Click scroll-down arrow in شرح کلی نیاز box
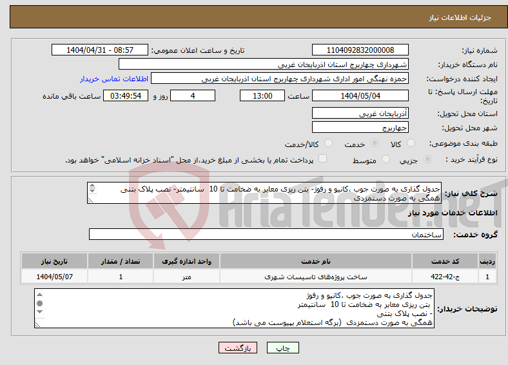Viewport: 508px width, 365px height. click(92, 190)
